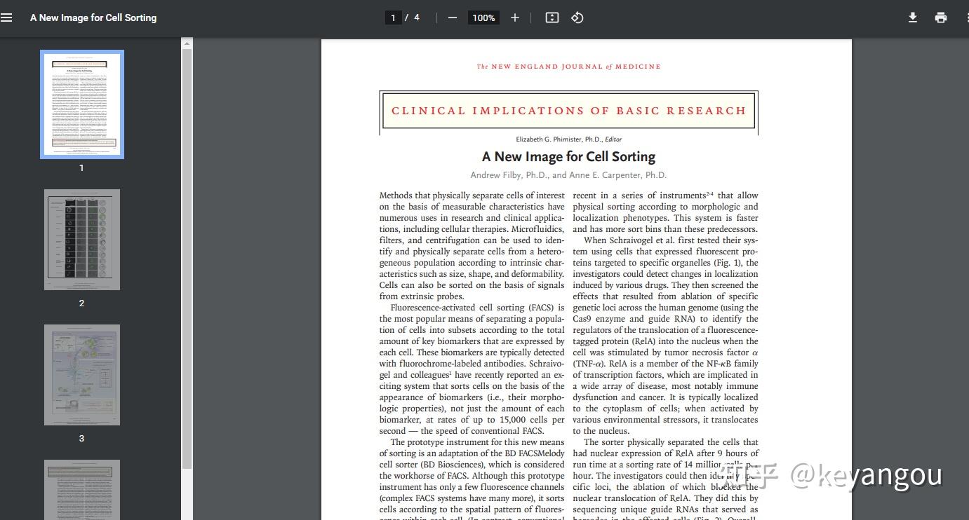Click the page number input field

[394, 18]
